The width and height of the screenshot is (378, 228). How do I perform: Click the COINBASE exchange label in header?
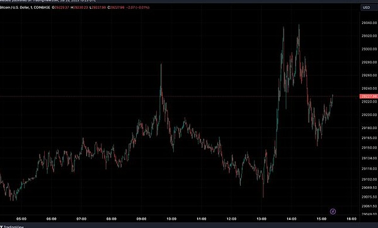(42, 8)
